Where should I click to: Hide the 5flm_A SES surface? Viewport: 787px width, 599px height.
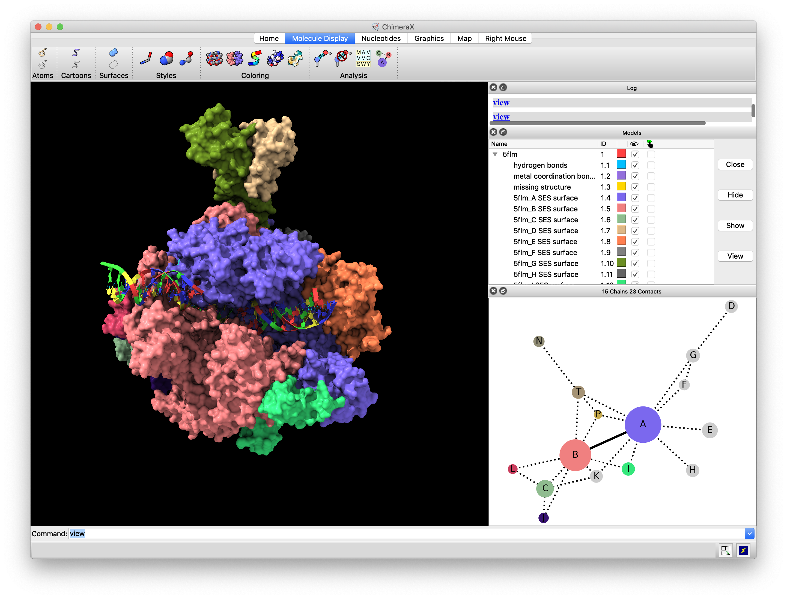coord(635,198)
